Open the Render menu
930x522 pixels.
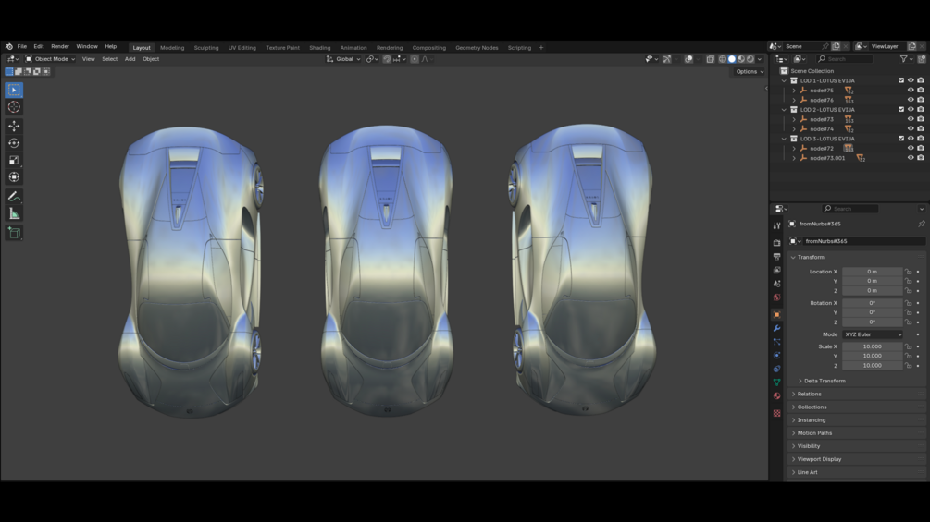(60, 47)
